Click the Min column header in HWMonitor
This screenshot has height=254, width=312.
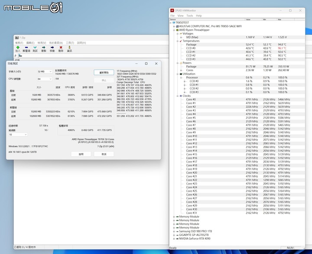click(x=270, y=19)
